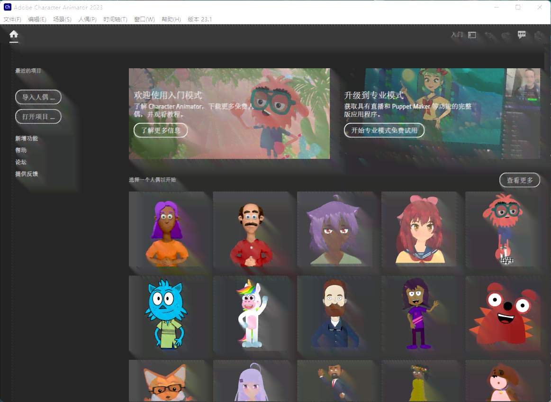
Task: Select the purple-haired red-eyed anime puppet
Action: (x=334, y=229)
